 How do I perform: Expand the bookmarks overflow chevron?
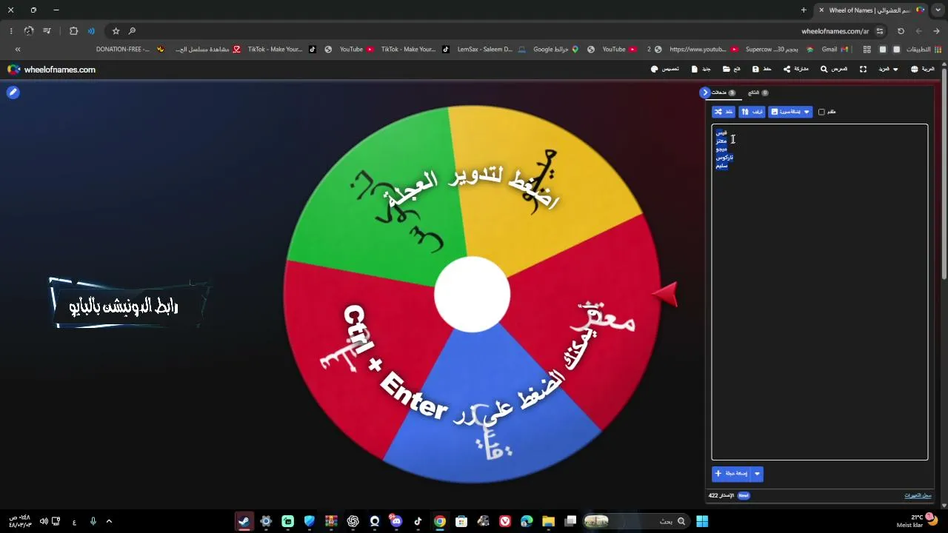18,50
